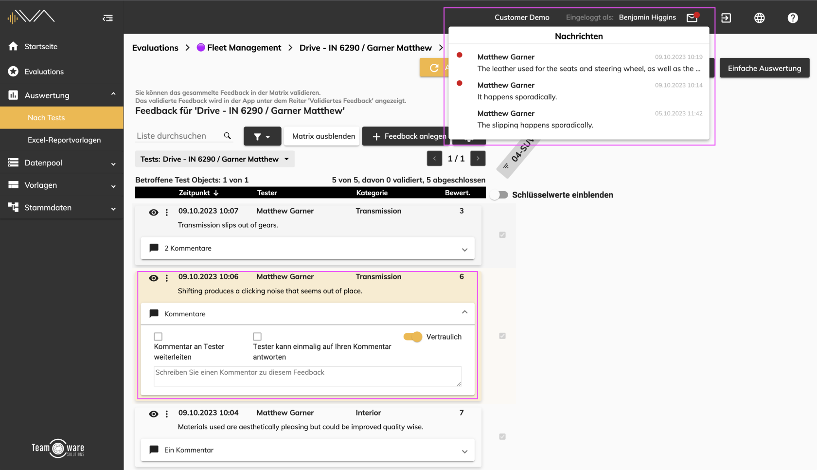
Task: Open three-dot menu for 10:06 feedback
Action: [x=167, y=278]
